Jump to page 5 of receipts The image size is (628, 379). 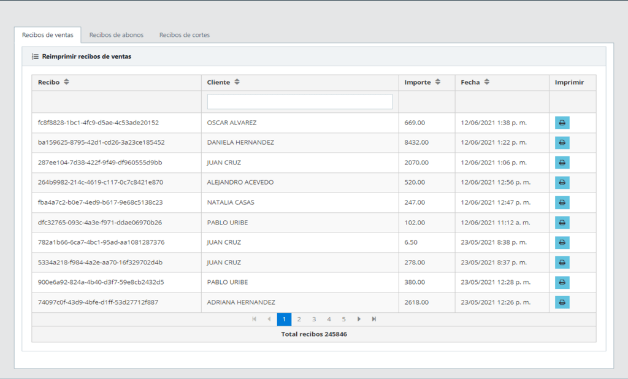tap(343, 319)
